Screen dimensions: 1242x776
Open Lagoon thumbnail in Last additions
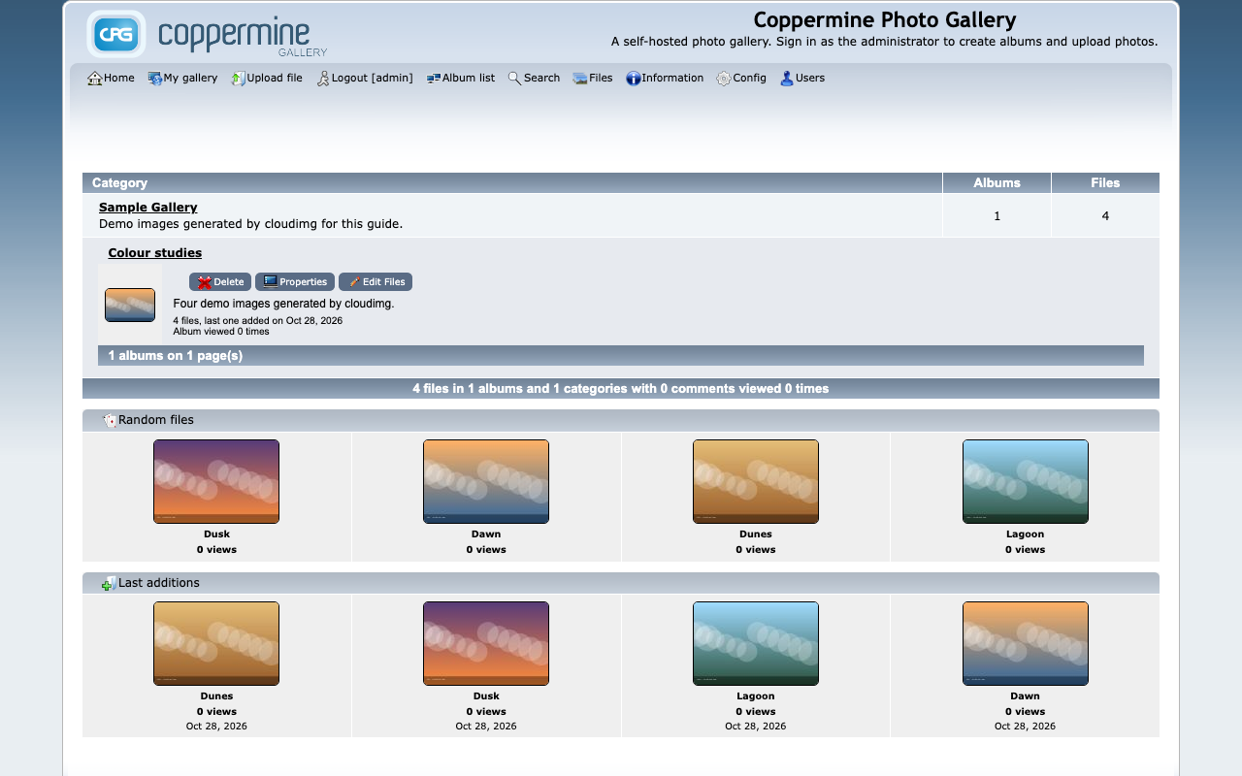pyautogui.click(x=756, y=643)
